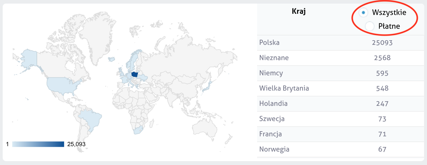Select the Norwegia table row
Image resolution: width=427 pixels, height=165 pixels.
pos(340,149)
